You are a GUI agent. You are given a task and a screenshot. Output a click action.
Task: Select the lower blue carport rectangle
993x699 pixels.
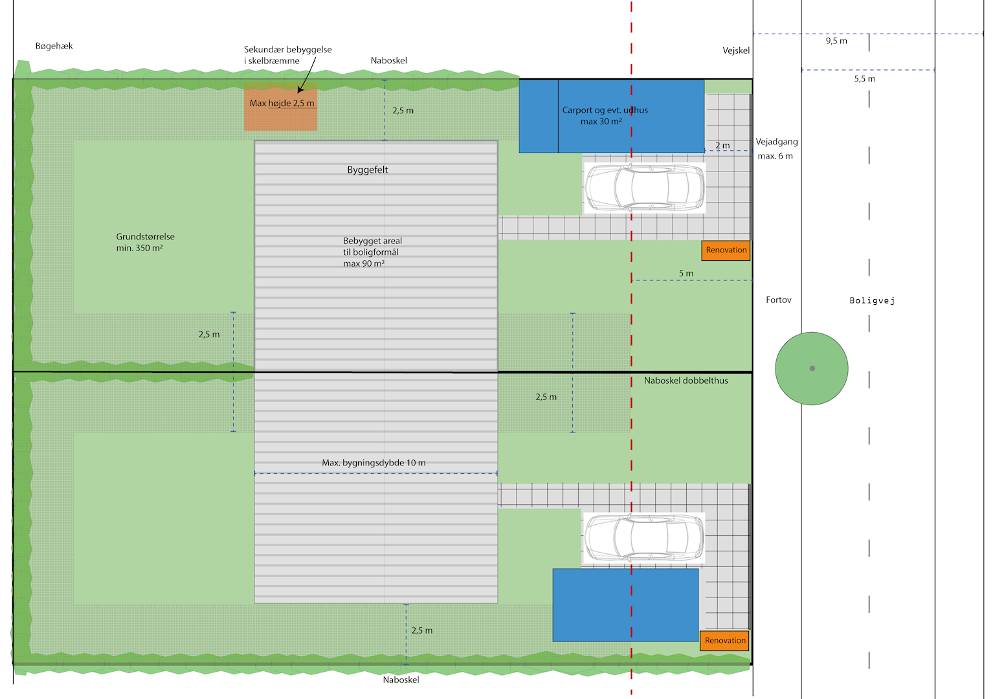[x=625, y=605]
